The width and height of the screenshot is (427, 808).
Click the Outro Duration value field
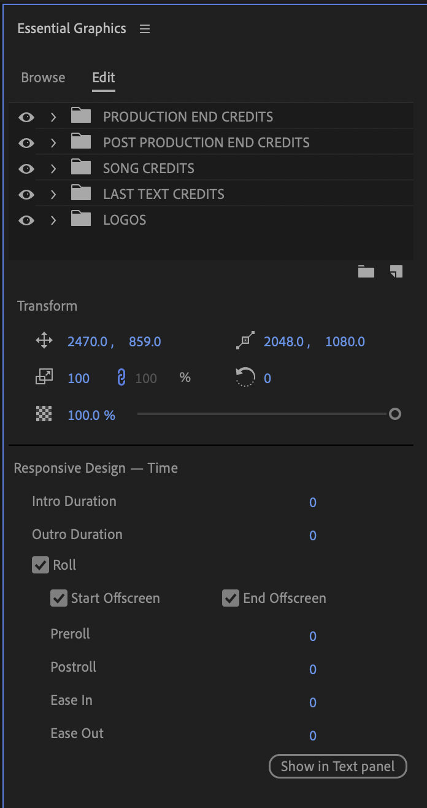tap(313, 535)
